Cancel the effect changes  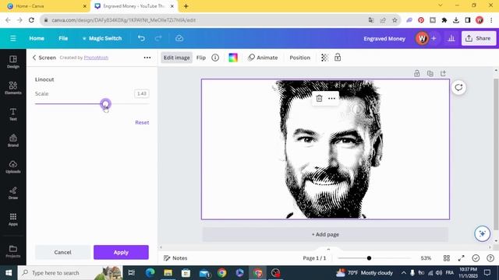(62, 252)
